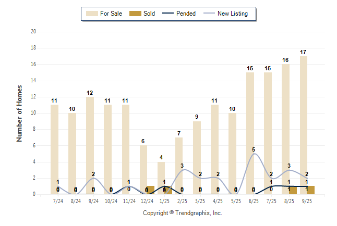Click the Sold legend color swatch

pos(135,14)
